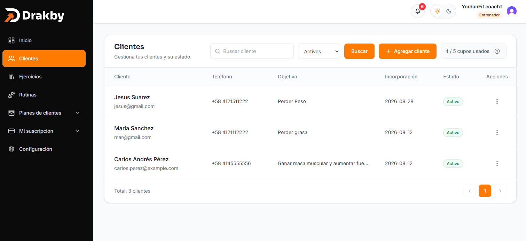
Task: Expand Planes de clientes chevron
Action: coord(77,113)
